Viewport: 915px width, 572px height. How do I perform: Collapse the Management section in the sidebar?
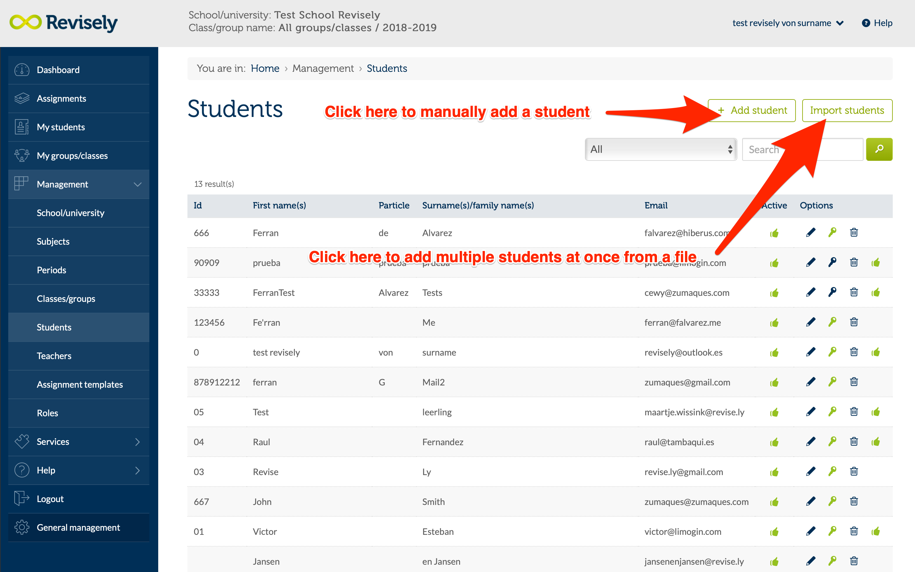(x=137, y=184)
